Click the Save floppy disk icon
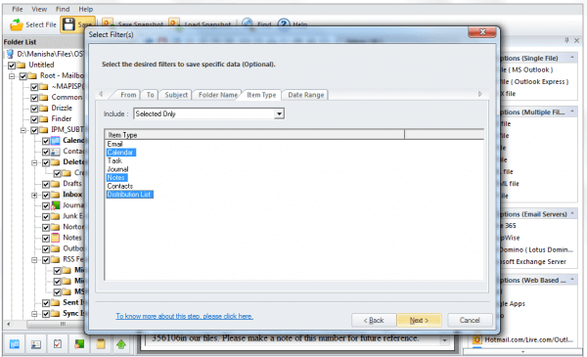Viewport: 587px width, 357px height. click(x=68, y=24)
